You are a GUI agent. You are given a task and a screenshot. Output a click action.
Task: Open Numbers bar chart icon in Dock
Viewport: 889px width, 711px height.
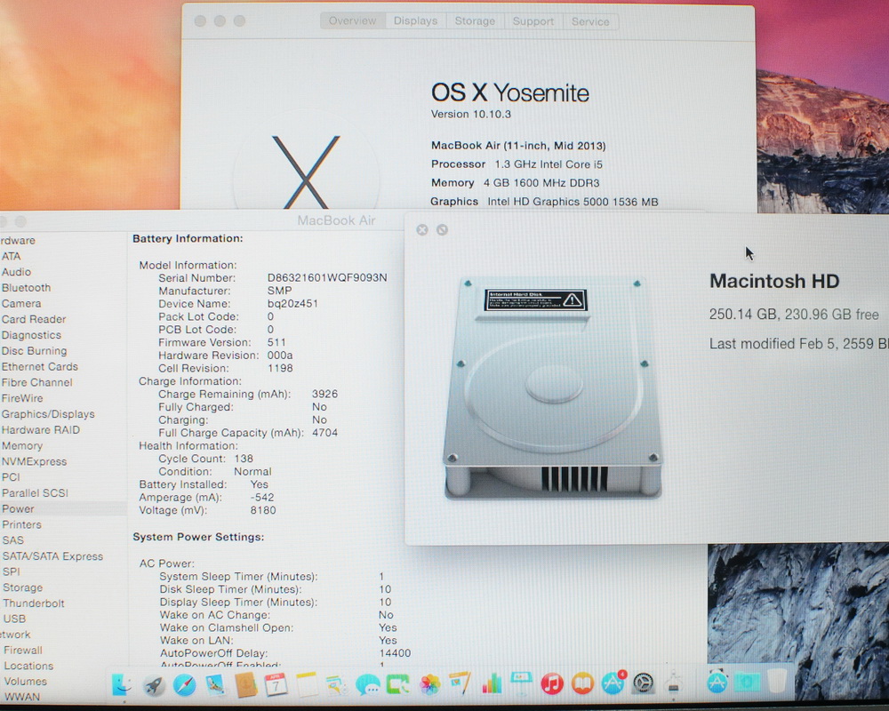point(492,683)
